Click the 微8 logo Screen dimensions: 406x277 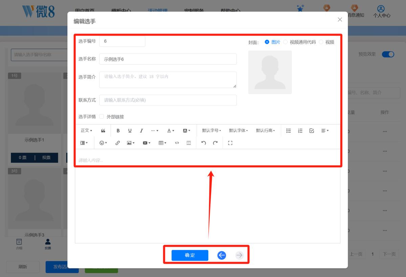[38, 11]
